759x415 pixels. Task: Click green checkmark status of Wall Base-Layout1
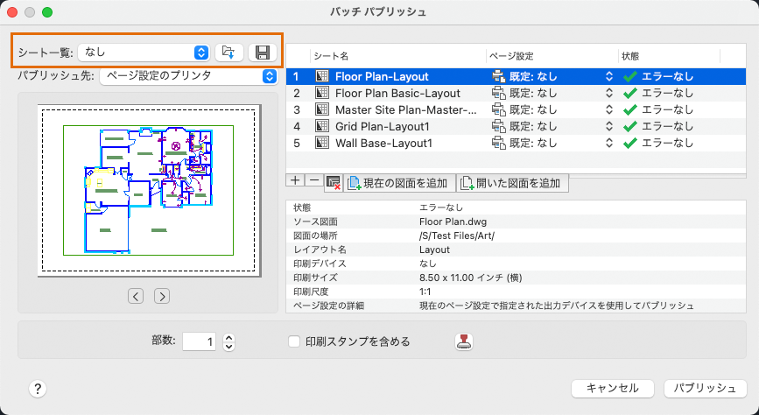click(629, 144)
